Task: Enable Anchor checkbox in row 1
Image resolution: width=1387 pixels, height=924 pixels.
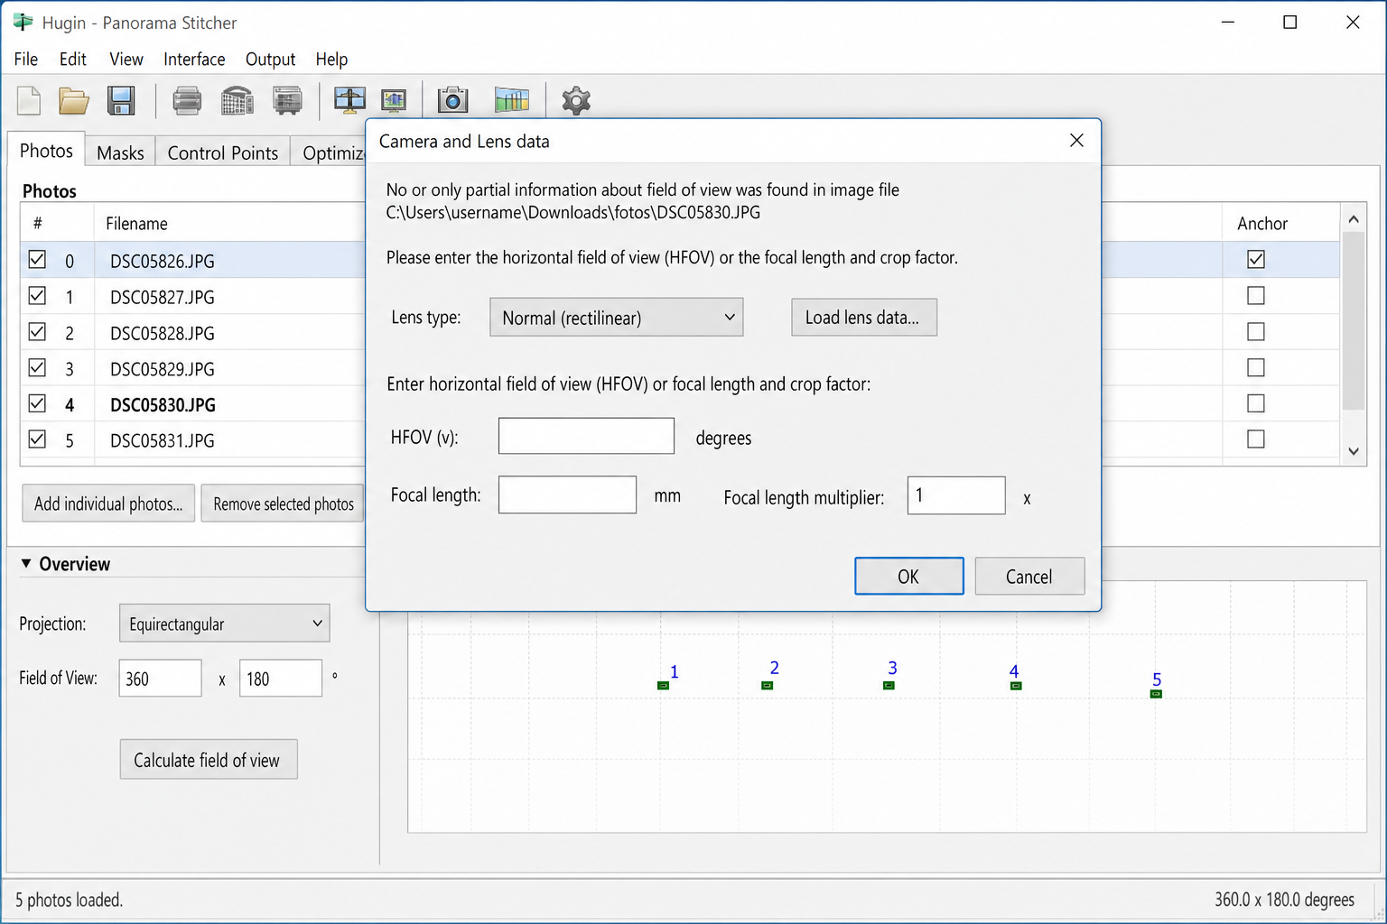Action: pos(1256,295)
